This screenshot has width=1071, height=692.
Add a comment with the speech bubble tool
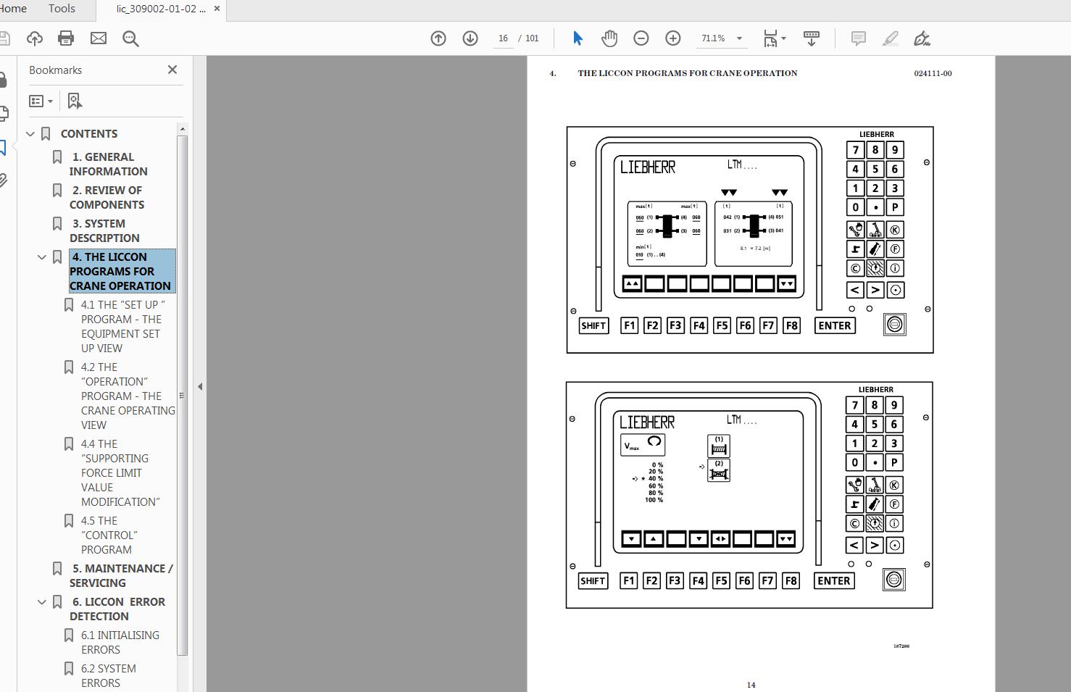pos(858,38)
